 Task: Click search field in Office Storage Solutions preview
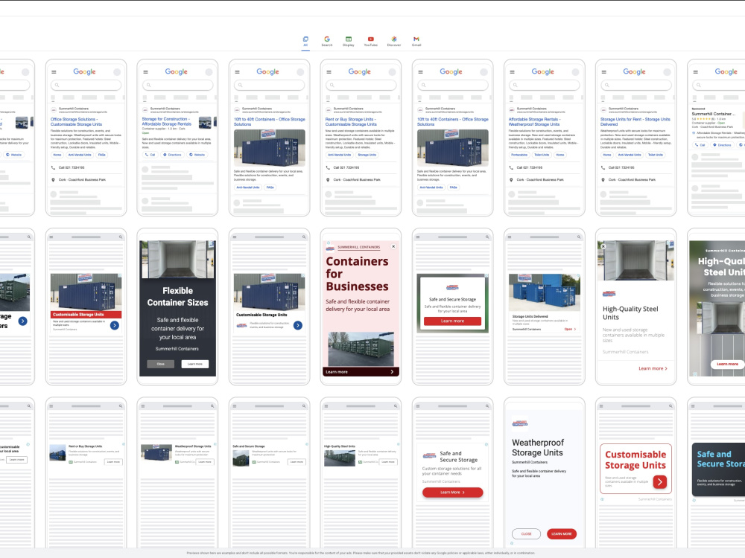(x=86, y=85)
